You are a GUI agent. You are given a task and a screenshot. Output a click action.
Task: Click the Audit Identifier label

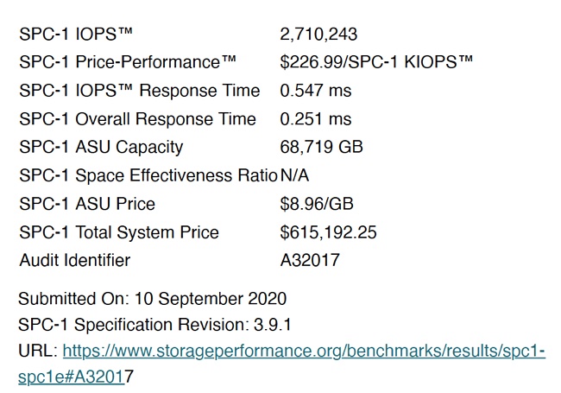[x=75, y=260]
